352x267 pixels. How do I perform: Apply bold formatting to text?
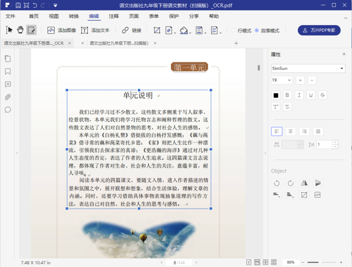[287, 95]
